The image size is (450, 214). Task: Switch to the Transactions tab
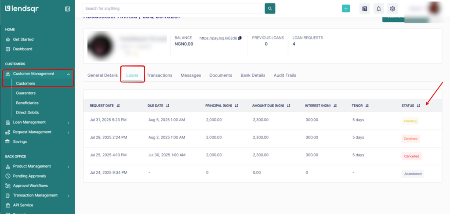coord(159,75)
